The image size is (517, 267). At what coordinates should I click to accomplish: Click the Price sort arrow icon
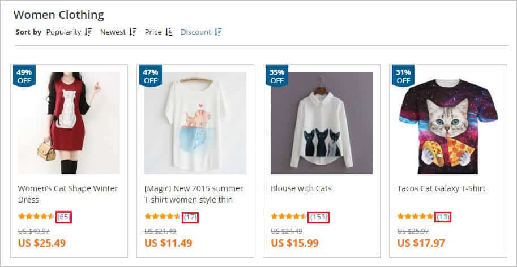click(x=169, y=32)
